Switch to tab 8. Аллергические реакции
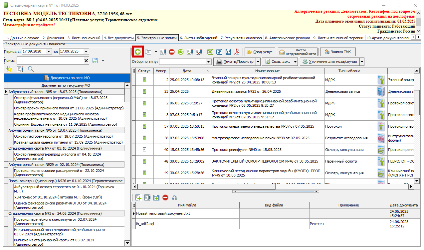Screen dimensions: 424x250 click(x=288, y=38)
